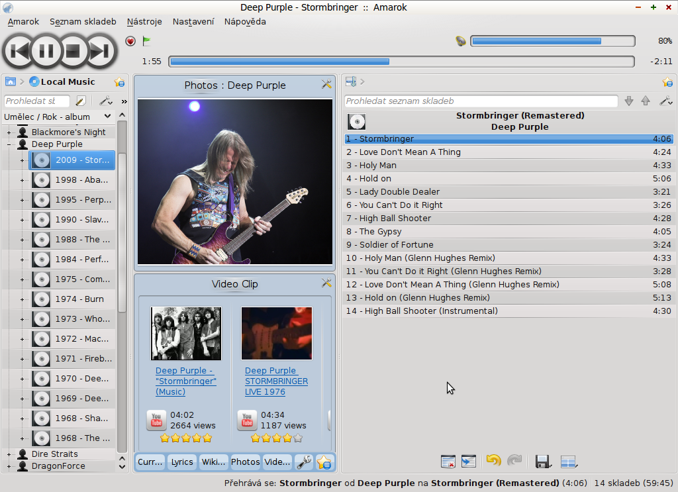Switch to the Vide... applet tab
This screenshot has height=492, width=678.
(x=277, y=462)
